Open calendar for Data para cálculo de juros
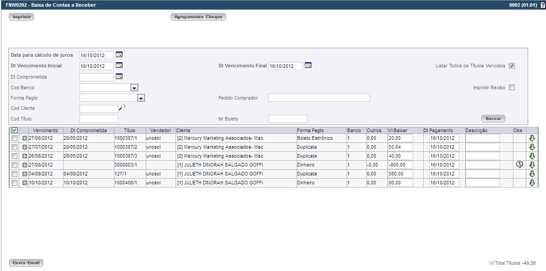546x271 pixels. click(x=119, y=55)
